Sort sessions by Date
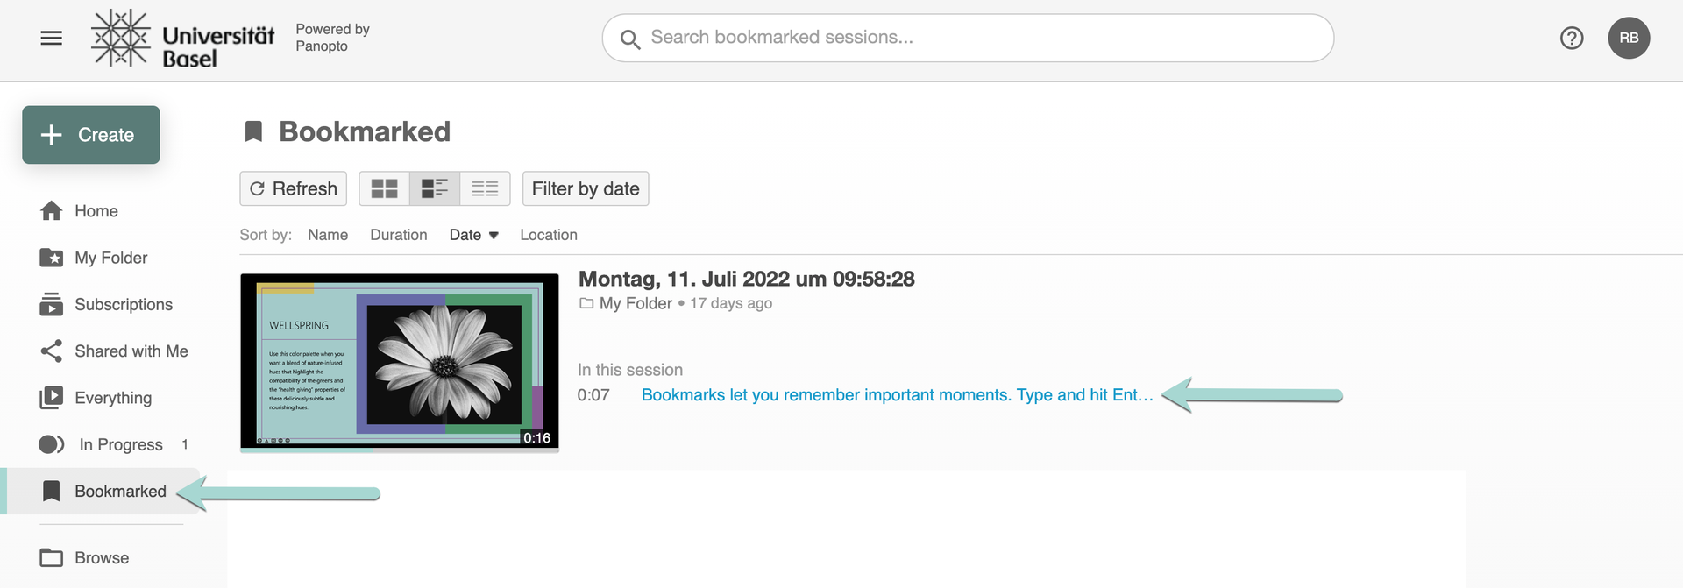 [472, 235]
